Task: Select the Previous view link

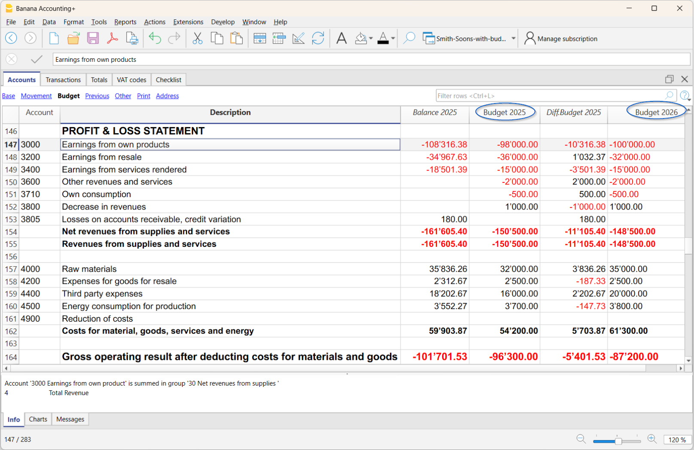Action: [97, 96]
